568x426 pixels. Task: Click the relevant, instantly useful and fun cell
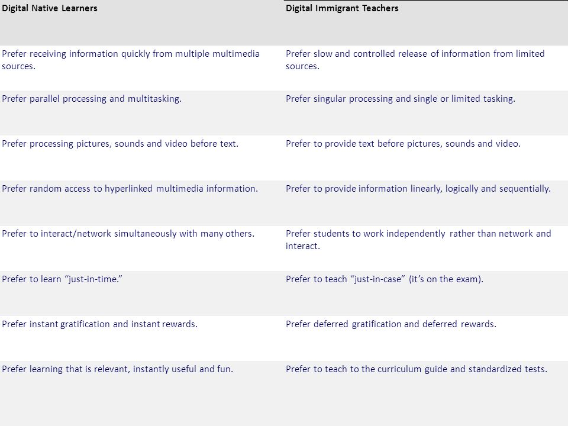[x=141, y=393]
